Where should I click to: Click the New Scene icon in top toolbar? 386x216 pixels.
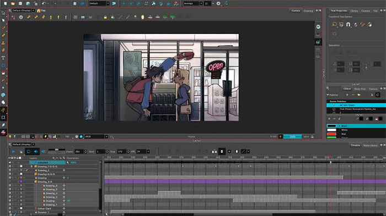point(5,3)
